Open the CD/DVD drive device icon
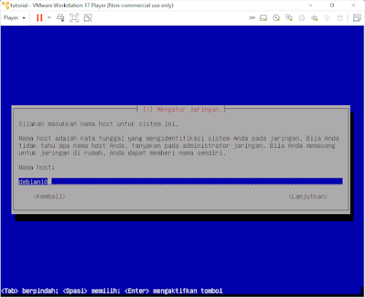 pos(276,18)
